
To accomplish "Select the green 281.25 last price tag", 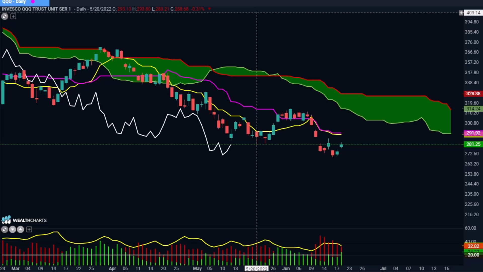I will [x=473, y=144].
